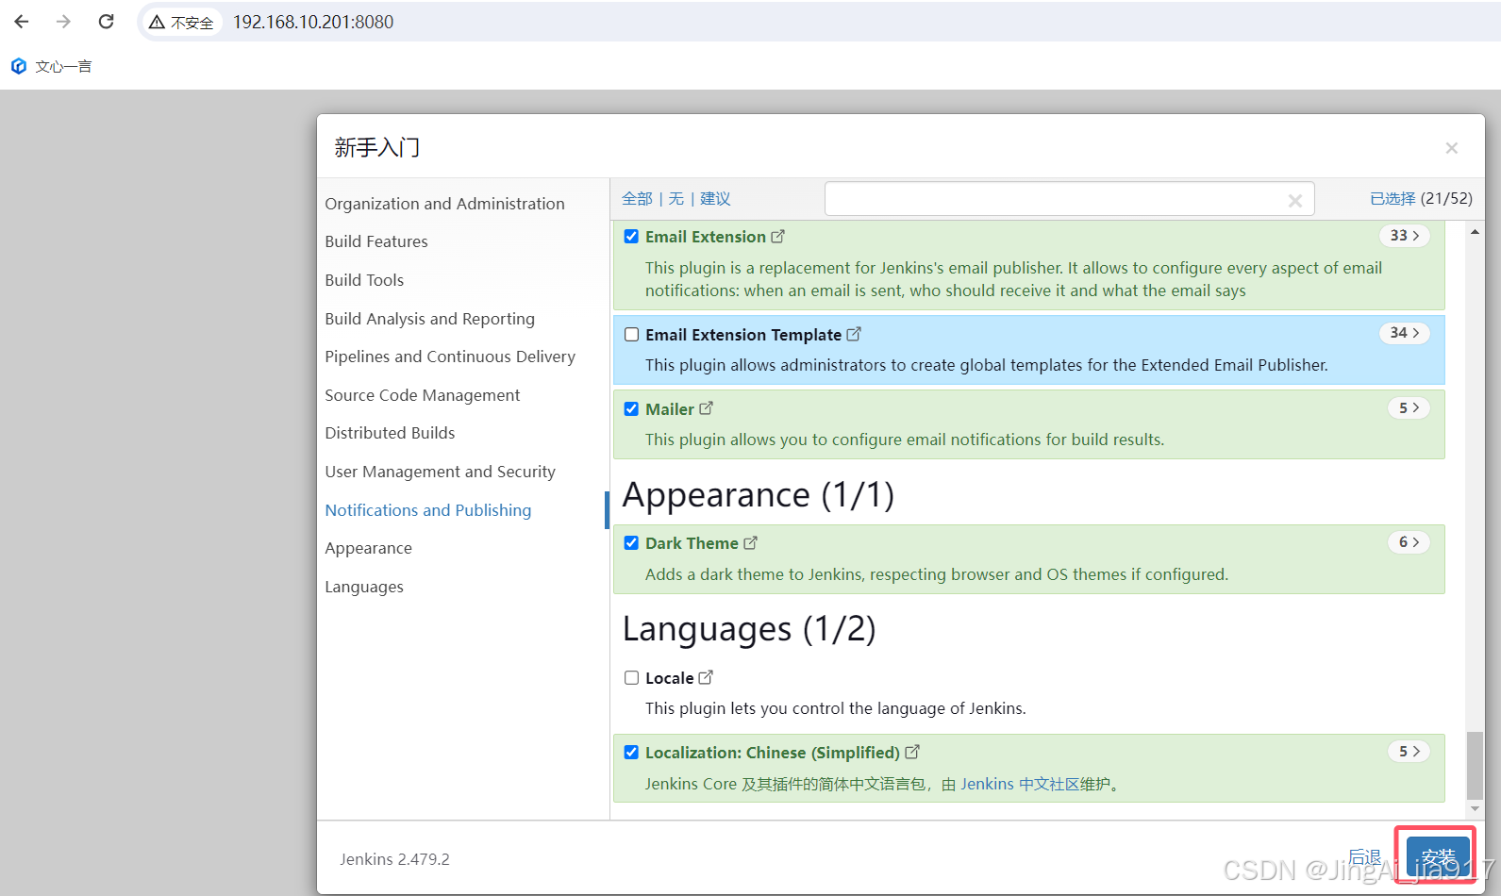Open the 文心一言 bookmark

[x=52, y=66]
